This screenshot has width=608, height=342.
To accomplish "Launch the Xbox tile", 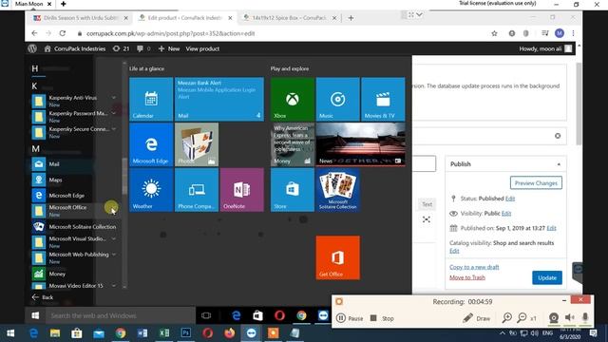I will (x=293, y=99).
